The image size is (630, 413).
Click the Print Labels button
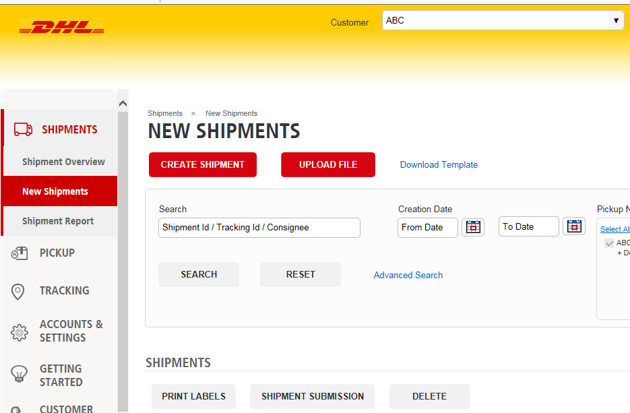tap(193, 396)
